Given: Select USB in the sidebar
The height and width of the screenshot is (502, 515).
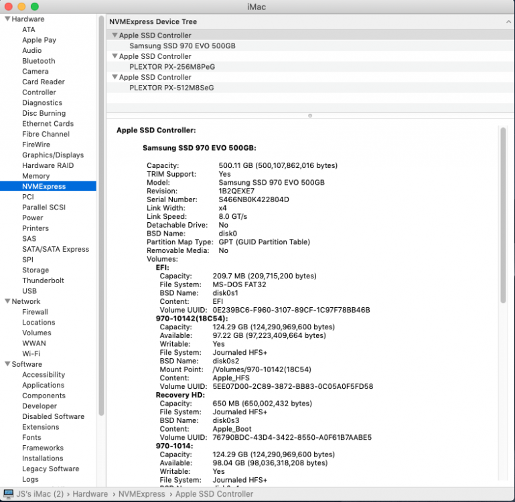Looking at the screenshot, I should pyautogui.click(x=29, y=291).
